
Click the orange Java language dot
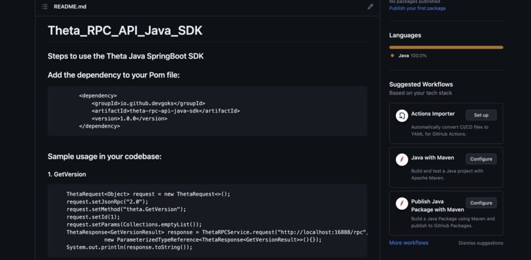click(x=392, y=55)
